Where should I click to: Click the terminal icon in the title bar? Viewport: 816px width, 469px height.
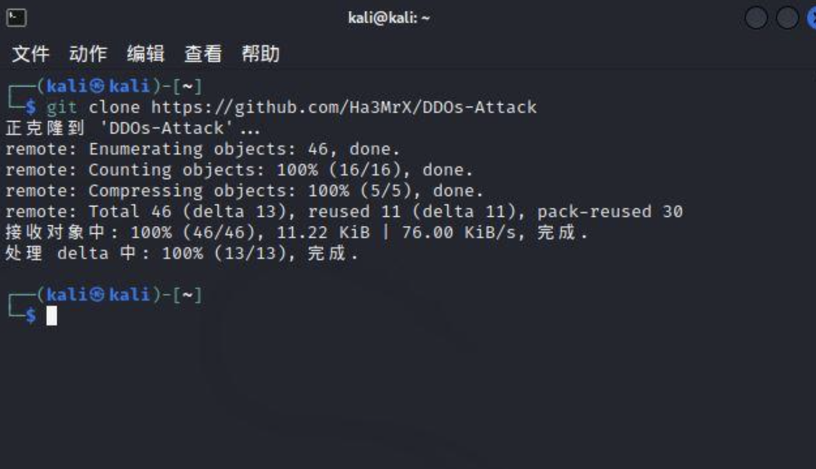coord(16,18)
